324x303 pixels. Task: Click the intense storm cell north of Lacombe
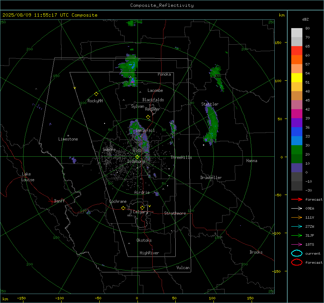(x=132, y=82)
